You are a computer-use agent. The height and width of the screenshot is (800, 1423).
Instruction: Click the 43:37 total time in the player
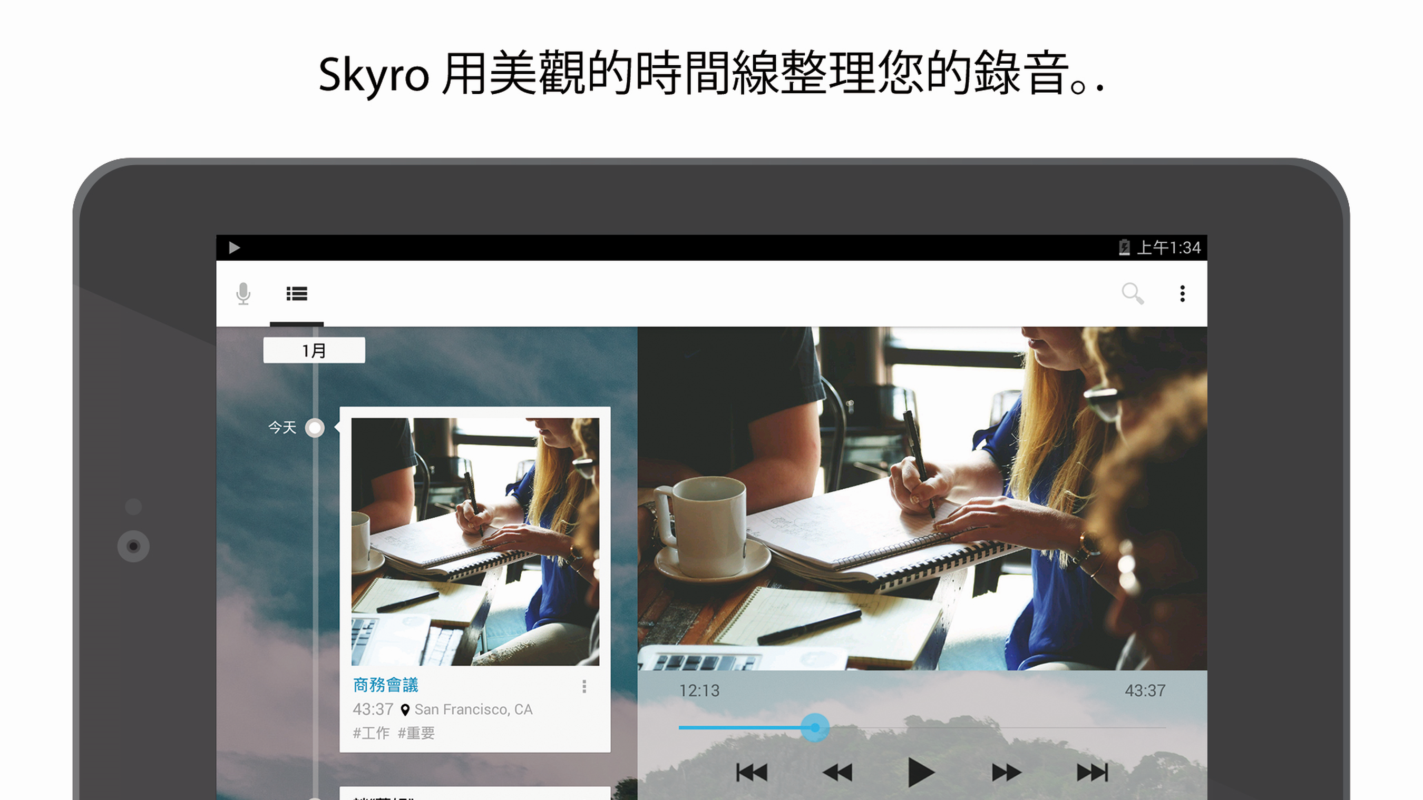tap(1145, 690)
